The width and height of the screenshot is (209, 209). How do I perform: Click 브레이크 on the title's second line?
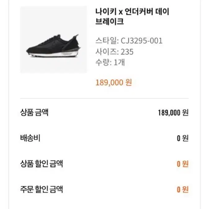109,21
